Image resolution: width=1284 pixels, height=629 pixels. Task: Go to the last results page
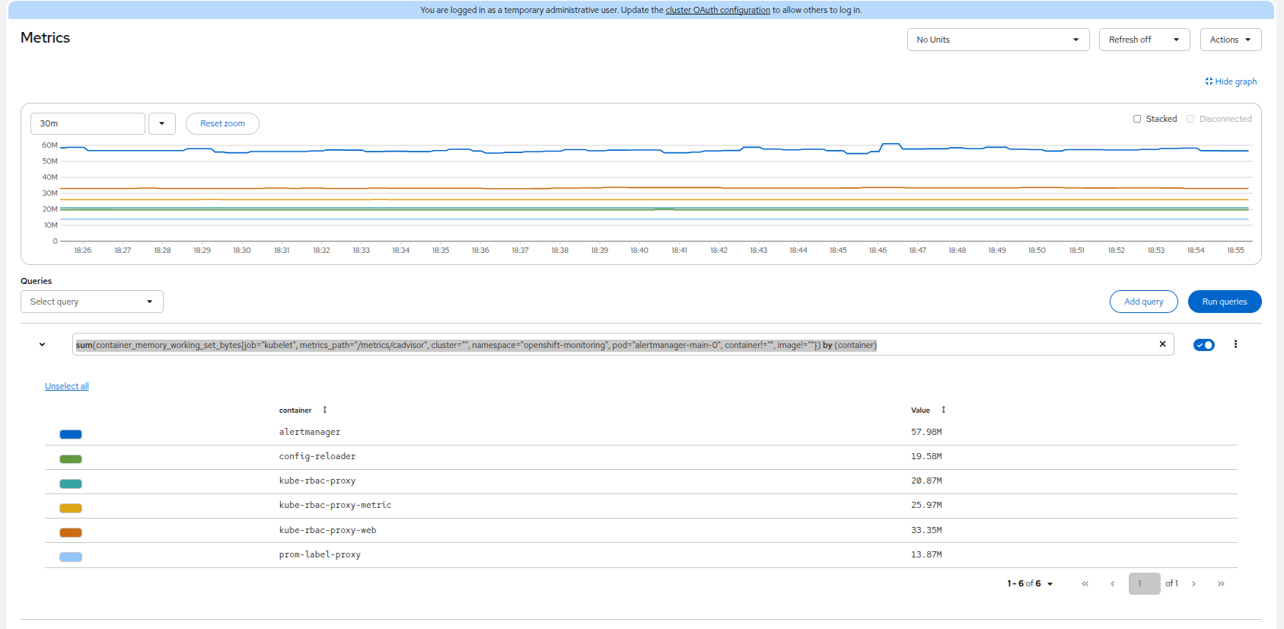[x=1221, y=583]
